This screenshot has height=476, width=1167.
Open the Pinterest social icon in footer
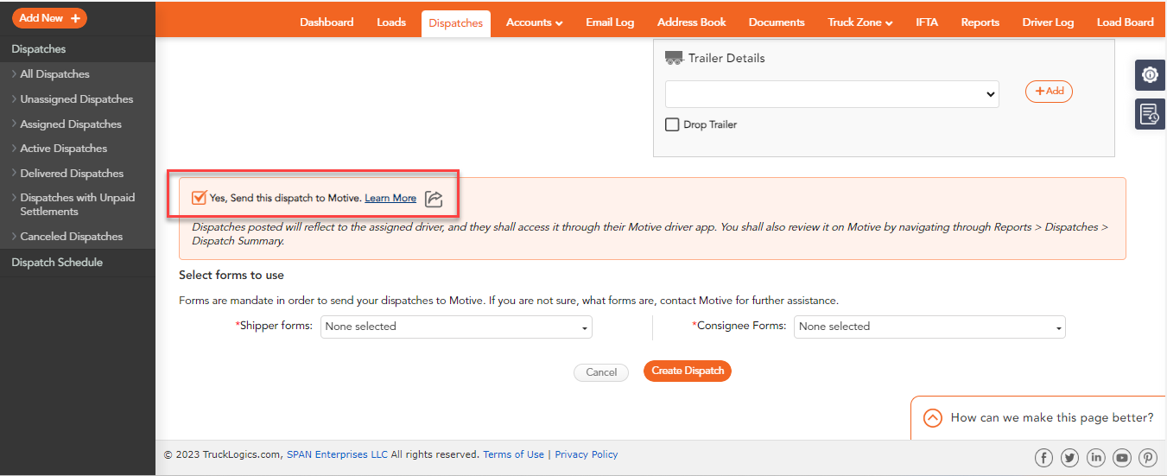[1148, 458]
